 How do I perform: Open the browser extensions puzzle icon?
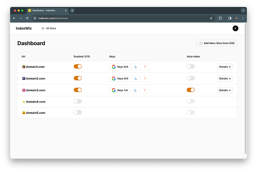coord(220,18)
